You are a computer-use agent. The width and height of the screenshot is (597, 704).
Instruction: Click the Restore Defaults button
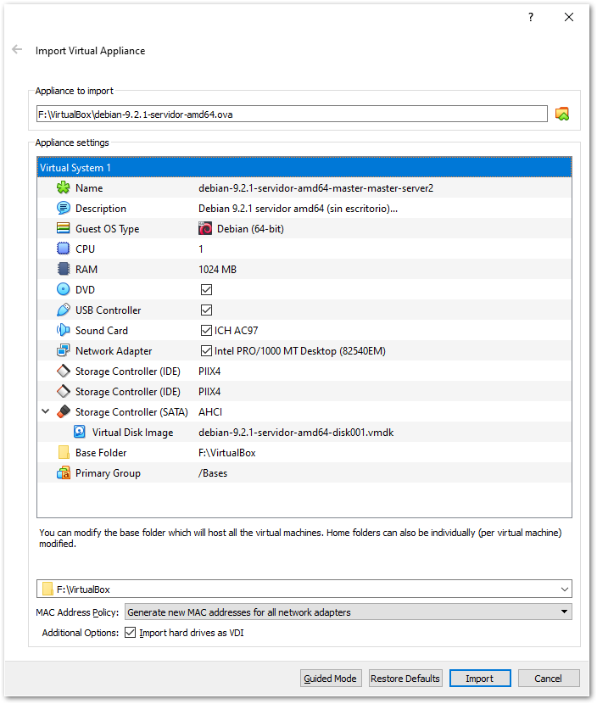coord(405,679)
